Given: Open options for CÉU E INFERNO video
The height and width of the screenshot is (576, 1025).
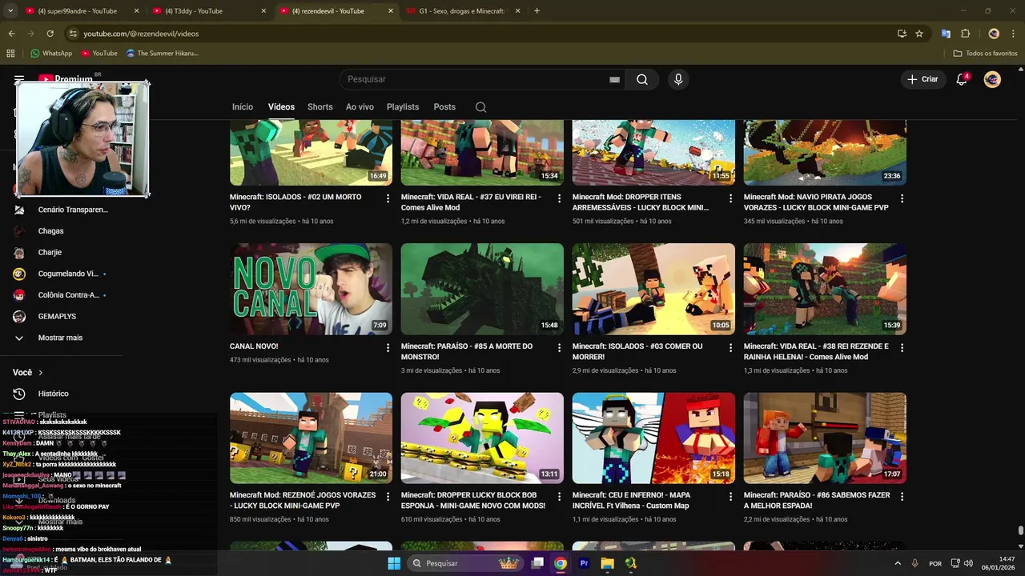Looking at the screenshot, I should pos(731,497).
